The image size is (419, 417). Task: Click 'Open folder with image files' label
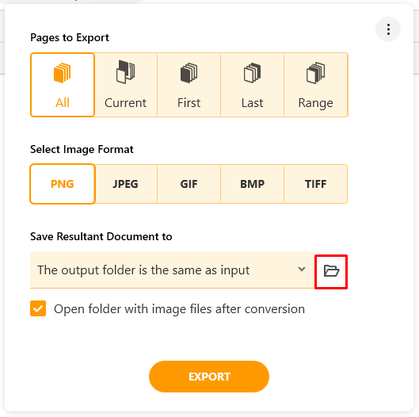(x=179, y=309)
